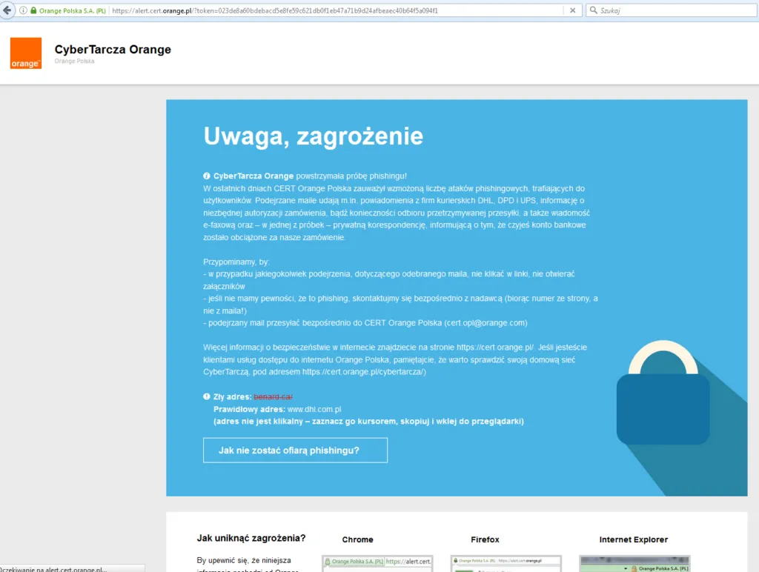Click the cert.orange.pl/cybertarcza address in text

[x=364, y=372]
